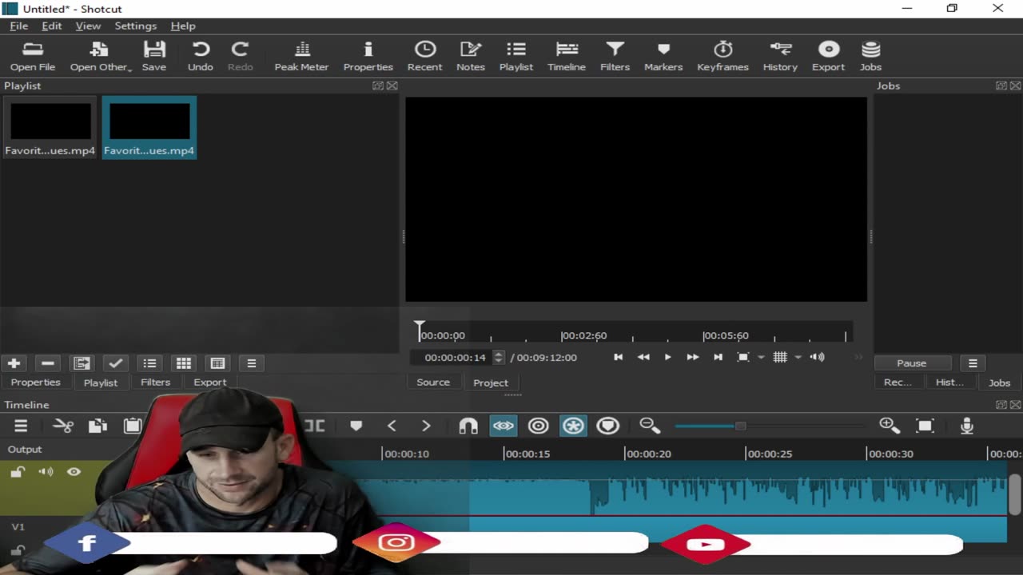
Task: Open the player volume control
Action: (817, 357)
